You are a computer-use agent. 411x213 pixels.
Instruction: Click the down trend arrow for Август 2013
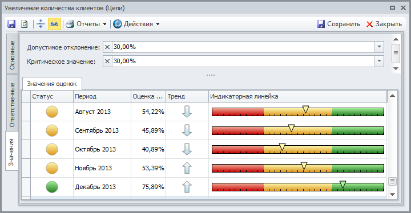[x=187, y=112]
